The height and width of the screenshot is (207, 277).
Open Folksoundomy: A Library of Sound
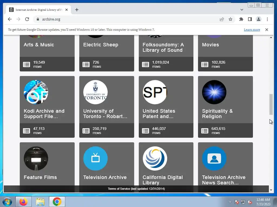(x=163, y=47)
